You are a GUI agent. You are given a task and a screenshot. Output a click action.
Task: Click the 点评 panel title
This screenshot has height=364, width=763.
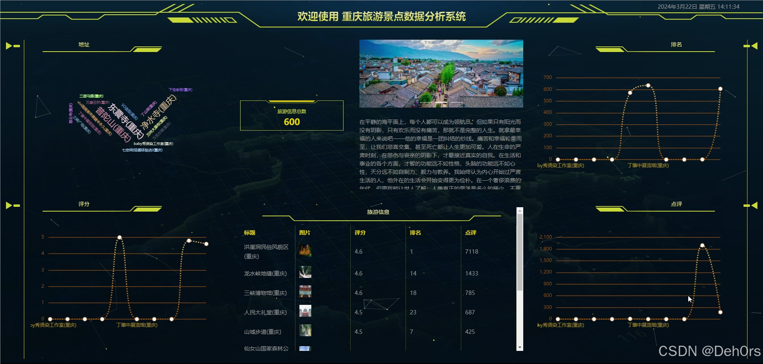[x=676, y=204]
